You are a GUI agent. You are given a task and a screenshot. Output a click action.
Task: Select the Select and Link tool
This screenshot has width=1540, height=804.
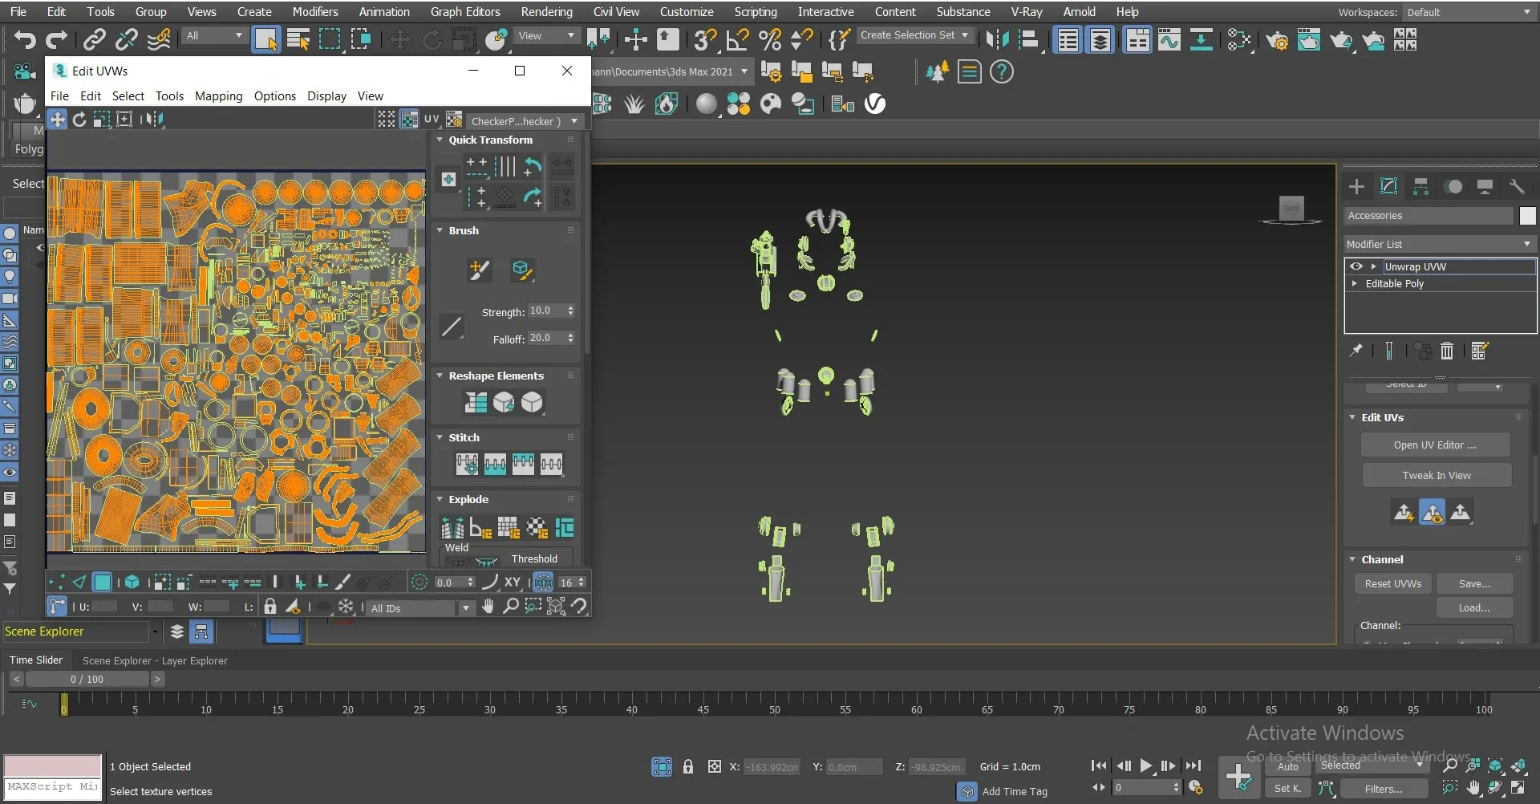95,39
